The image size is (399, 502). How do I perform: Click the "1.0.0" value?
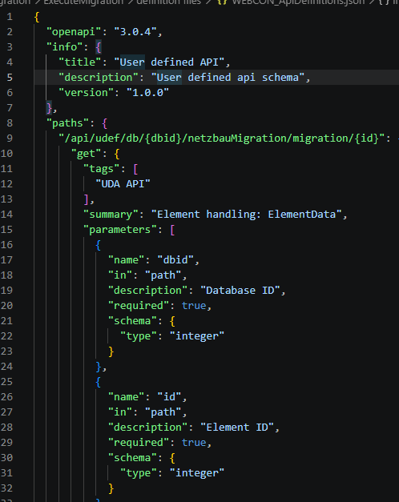(147, 93)
